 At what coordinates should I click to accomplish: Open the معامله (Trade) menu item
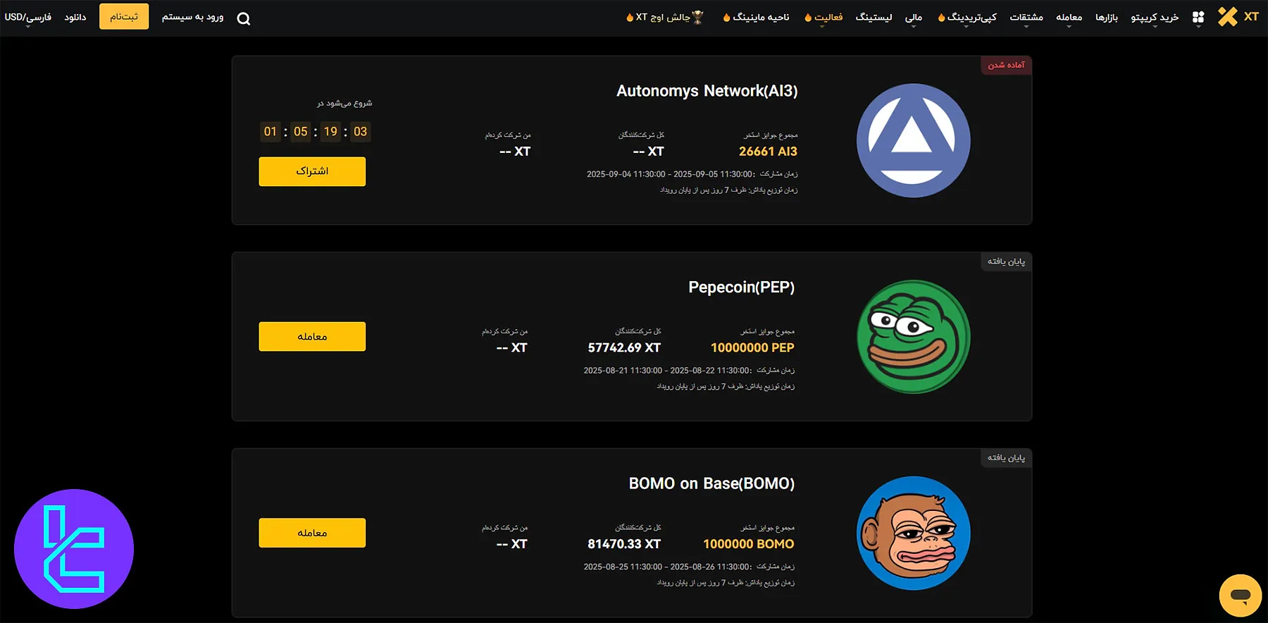pyautogui.click(x=1069, y=18)
